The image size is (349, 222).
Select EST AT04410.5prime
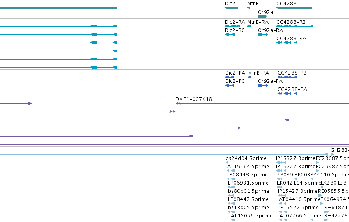coord(300,199)
